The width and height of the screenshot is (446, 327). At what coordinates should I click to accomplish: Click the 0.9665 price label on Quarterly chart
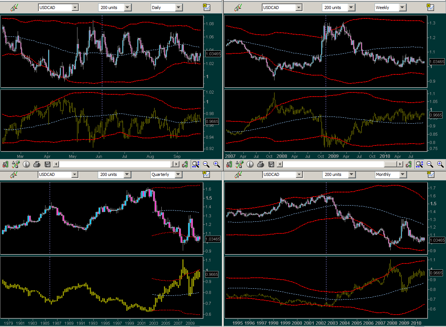pyautogui.click(x=212, y=274)
